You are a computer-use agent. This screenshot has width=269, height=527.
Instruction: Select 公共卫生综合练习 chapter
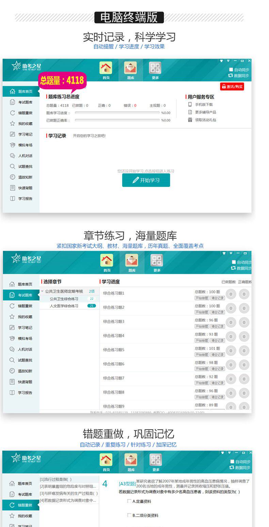click(x=64, y=299)
